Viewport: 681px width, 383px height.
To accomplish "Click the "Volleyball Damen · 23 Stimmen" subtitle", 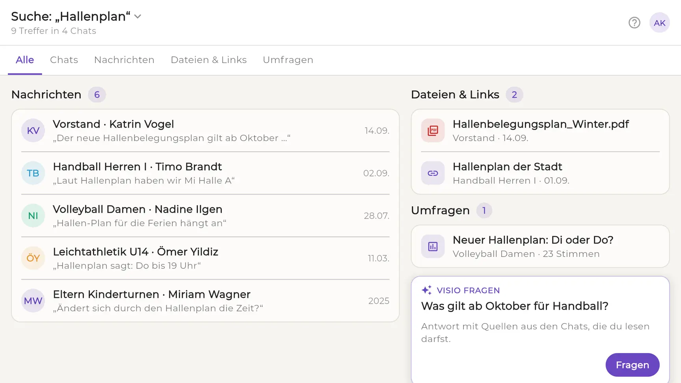I will [x=526, y=254].
